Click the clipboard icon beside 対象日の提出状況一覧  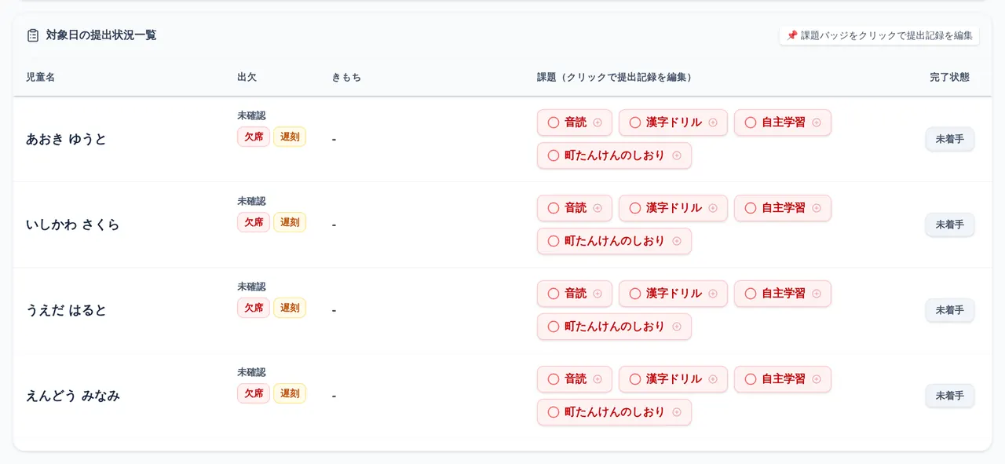click(x=33, y=35)
